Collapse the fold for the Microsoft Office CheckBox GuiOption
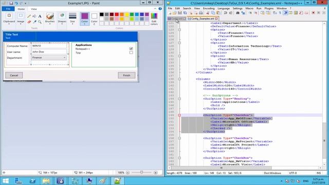This screenshot has width=329, height=185. coord(179,115)
